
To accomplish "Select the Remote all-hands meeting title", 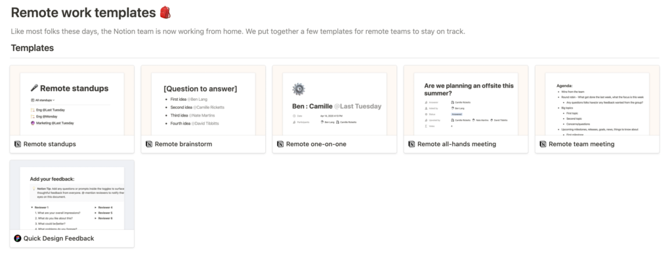I will pyautogui.click(x=457, y=144).
